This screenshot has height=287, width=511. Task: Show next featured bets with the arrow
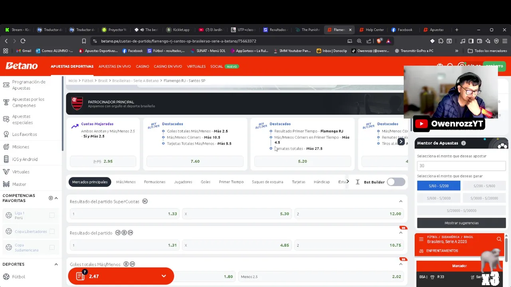click(401, 142)
